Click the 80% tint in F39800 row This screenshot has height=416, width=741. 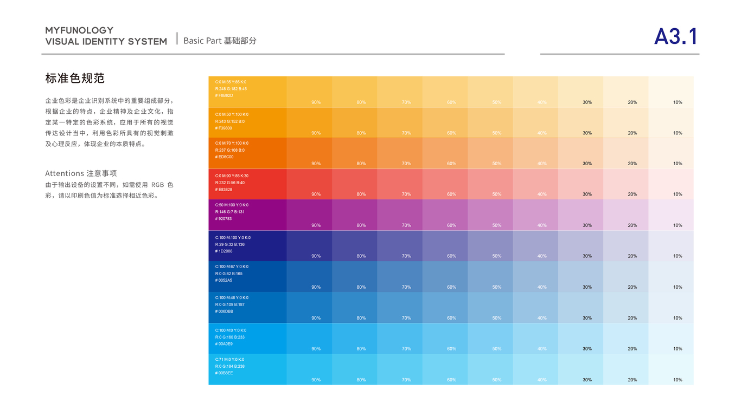354,122
